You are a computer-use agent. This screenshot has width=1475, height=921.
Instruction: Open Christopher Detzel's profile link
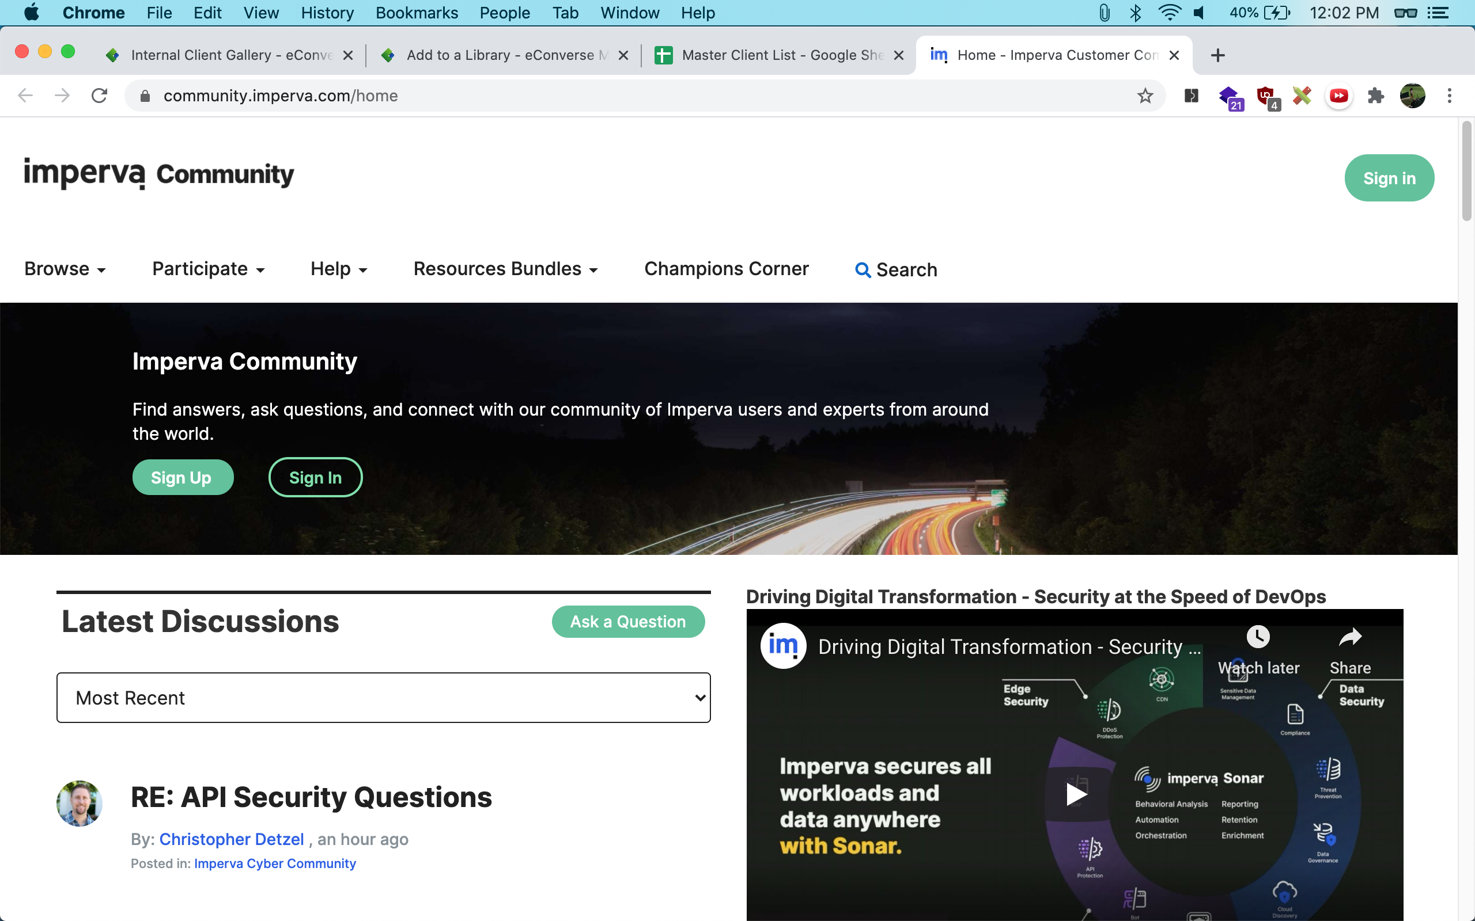[231, 839]
